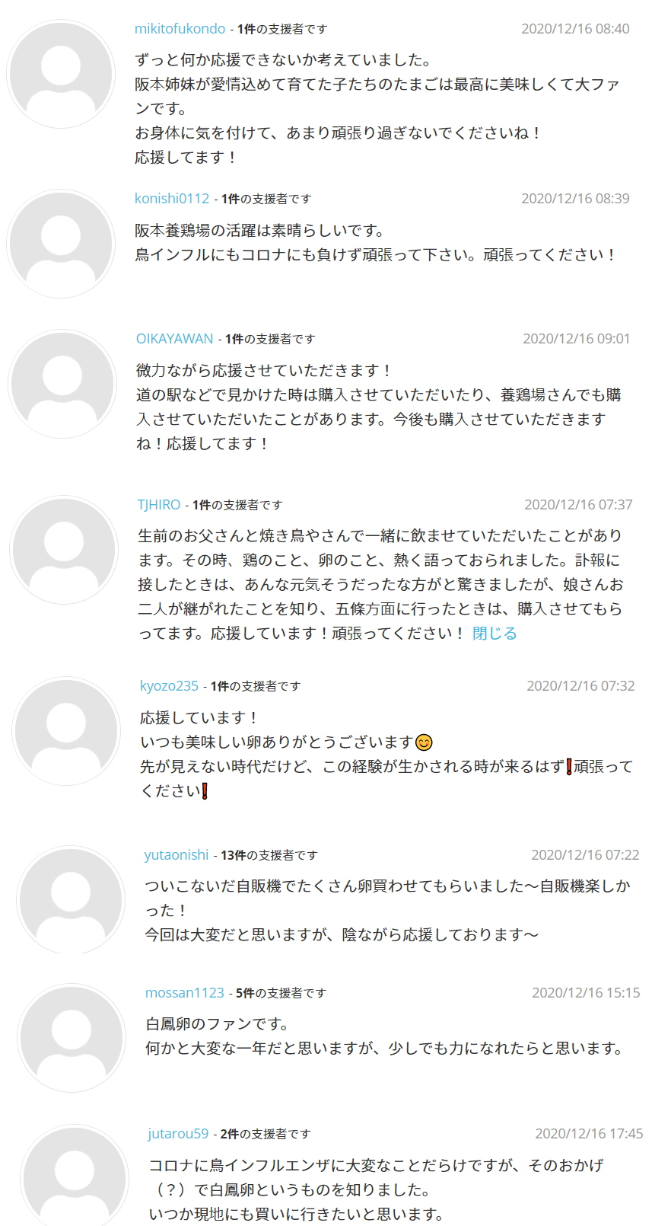
Task: Open the TJHIRO username link
Action: click(x=159, y=505)
